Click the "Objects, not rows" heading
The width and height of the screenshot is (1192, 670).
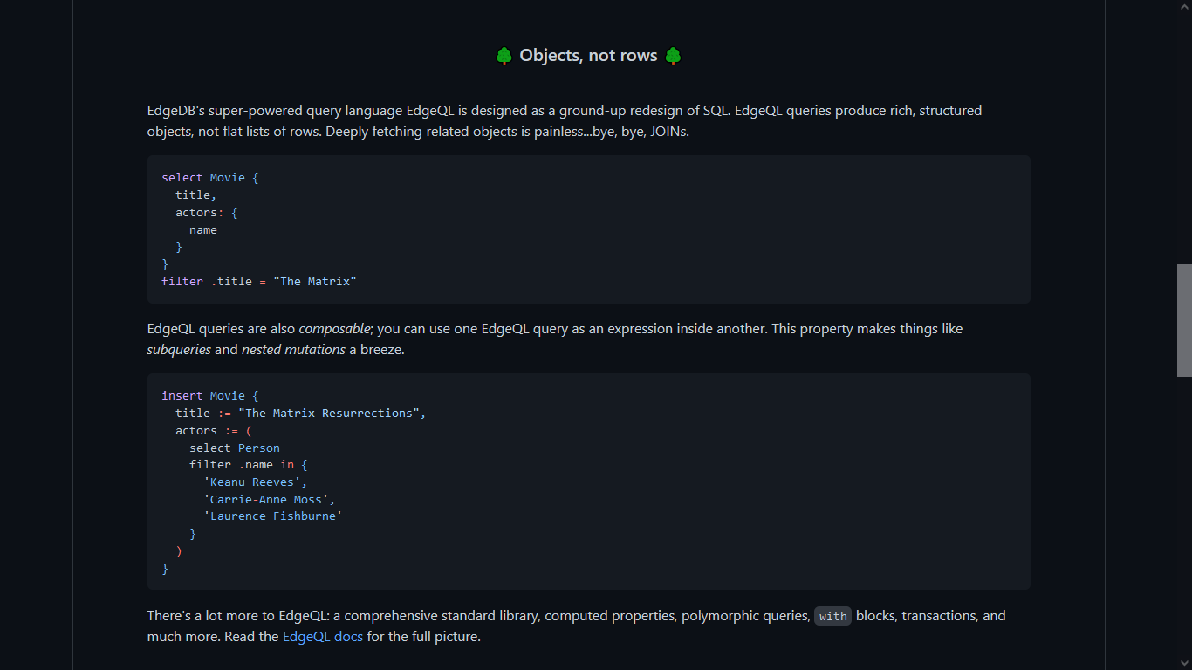588,56
